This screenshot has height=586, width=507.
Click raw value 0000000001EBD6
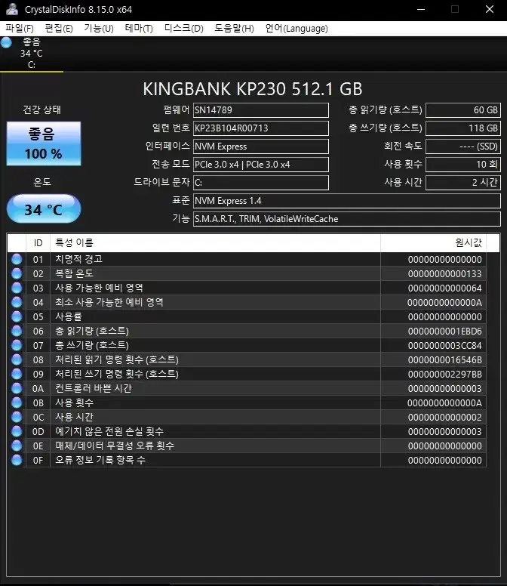(444, 331)
